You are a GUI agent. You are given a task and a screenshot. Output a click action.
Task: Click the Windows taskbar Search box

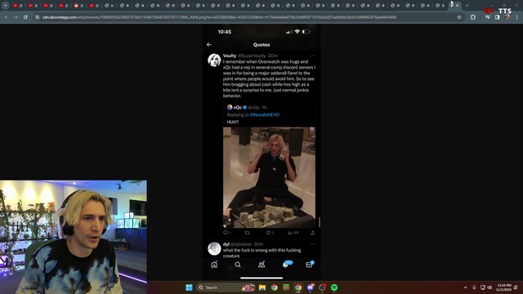click(226, 287)
